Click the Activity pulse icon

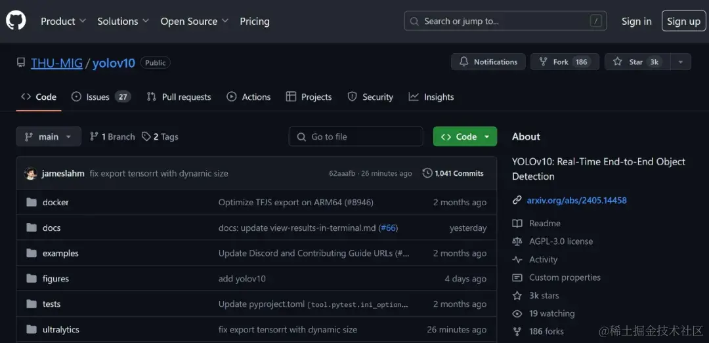517,260
